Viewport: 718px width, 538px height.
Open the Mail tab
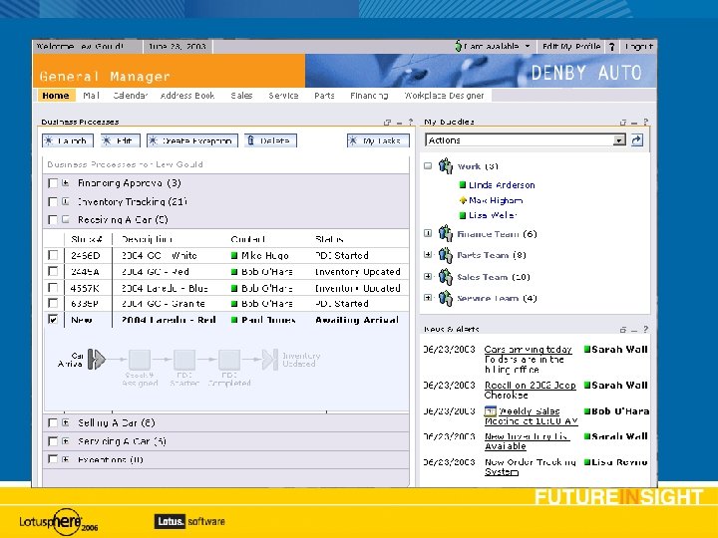pyautogui.click(x=91, y=96)
